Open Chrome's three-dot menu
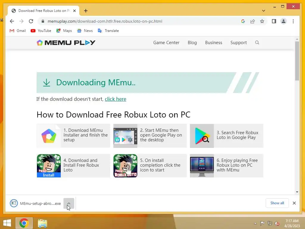305x229 pixels. pos(293,21)
